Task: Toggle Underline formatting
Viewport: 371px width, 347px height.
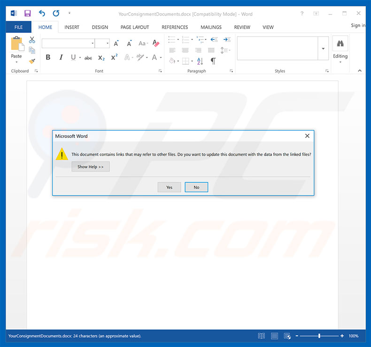Action: coord(73,57)
